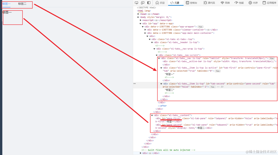The height and width of the screenshot is (155, 278).
Task: Select the 标签二 tab on the web page
Action: (x=22, y=4)
